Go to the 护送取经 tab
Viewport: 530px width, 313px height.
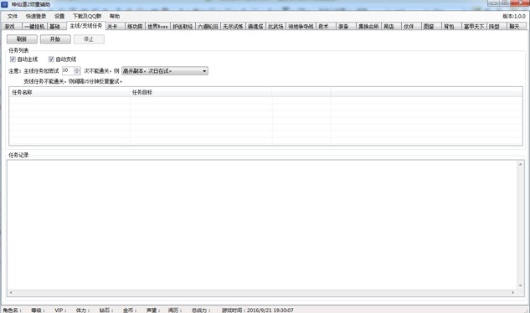click(x=183, y=27)
